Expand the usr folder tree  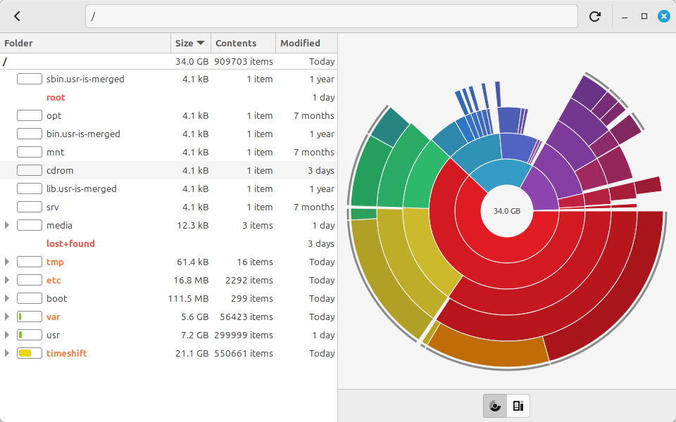[x=7, y=335]
